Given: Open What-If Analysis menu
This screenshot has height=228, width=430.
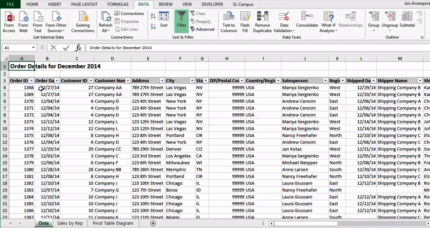Looking at the screenshot, I should pos(328,22).
